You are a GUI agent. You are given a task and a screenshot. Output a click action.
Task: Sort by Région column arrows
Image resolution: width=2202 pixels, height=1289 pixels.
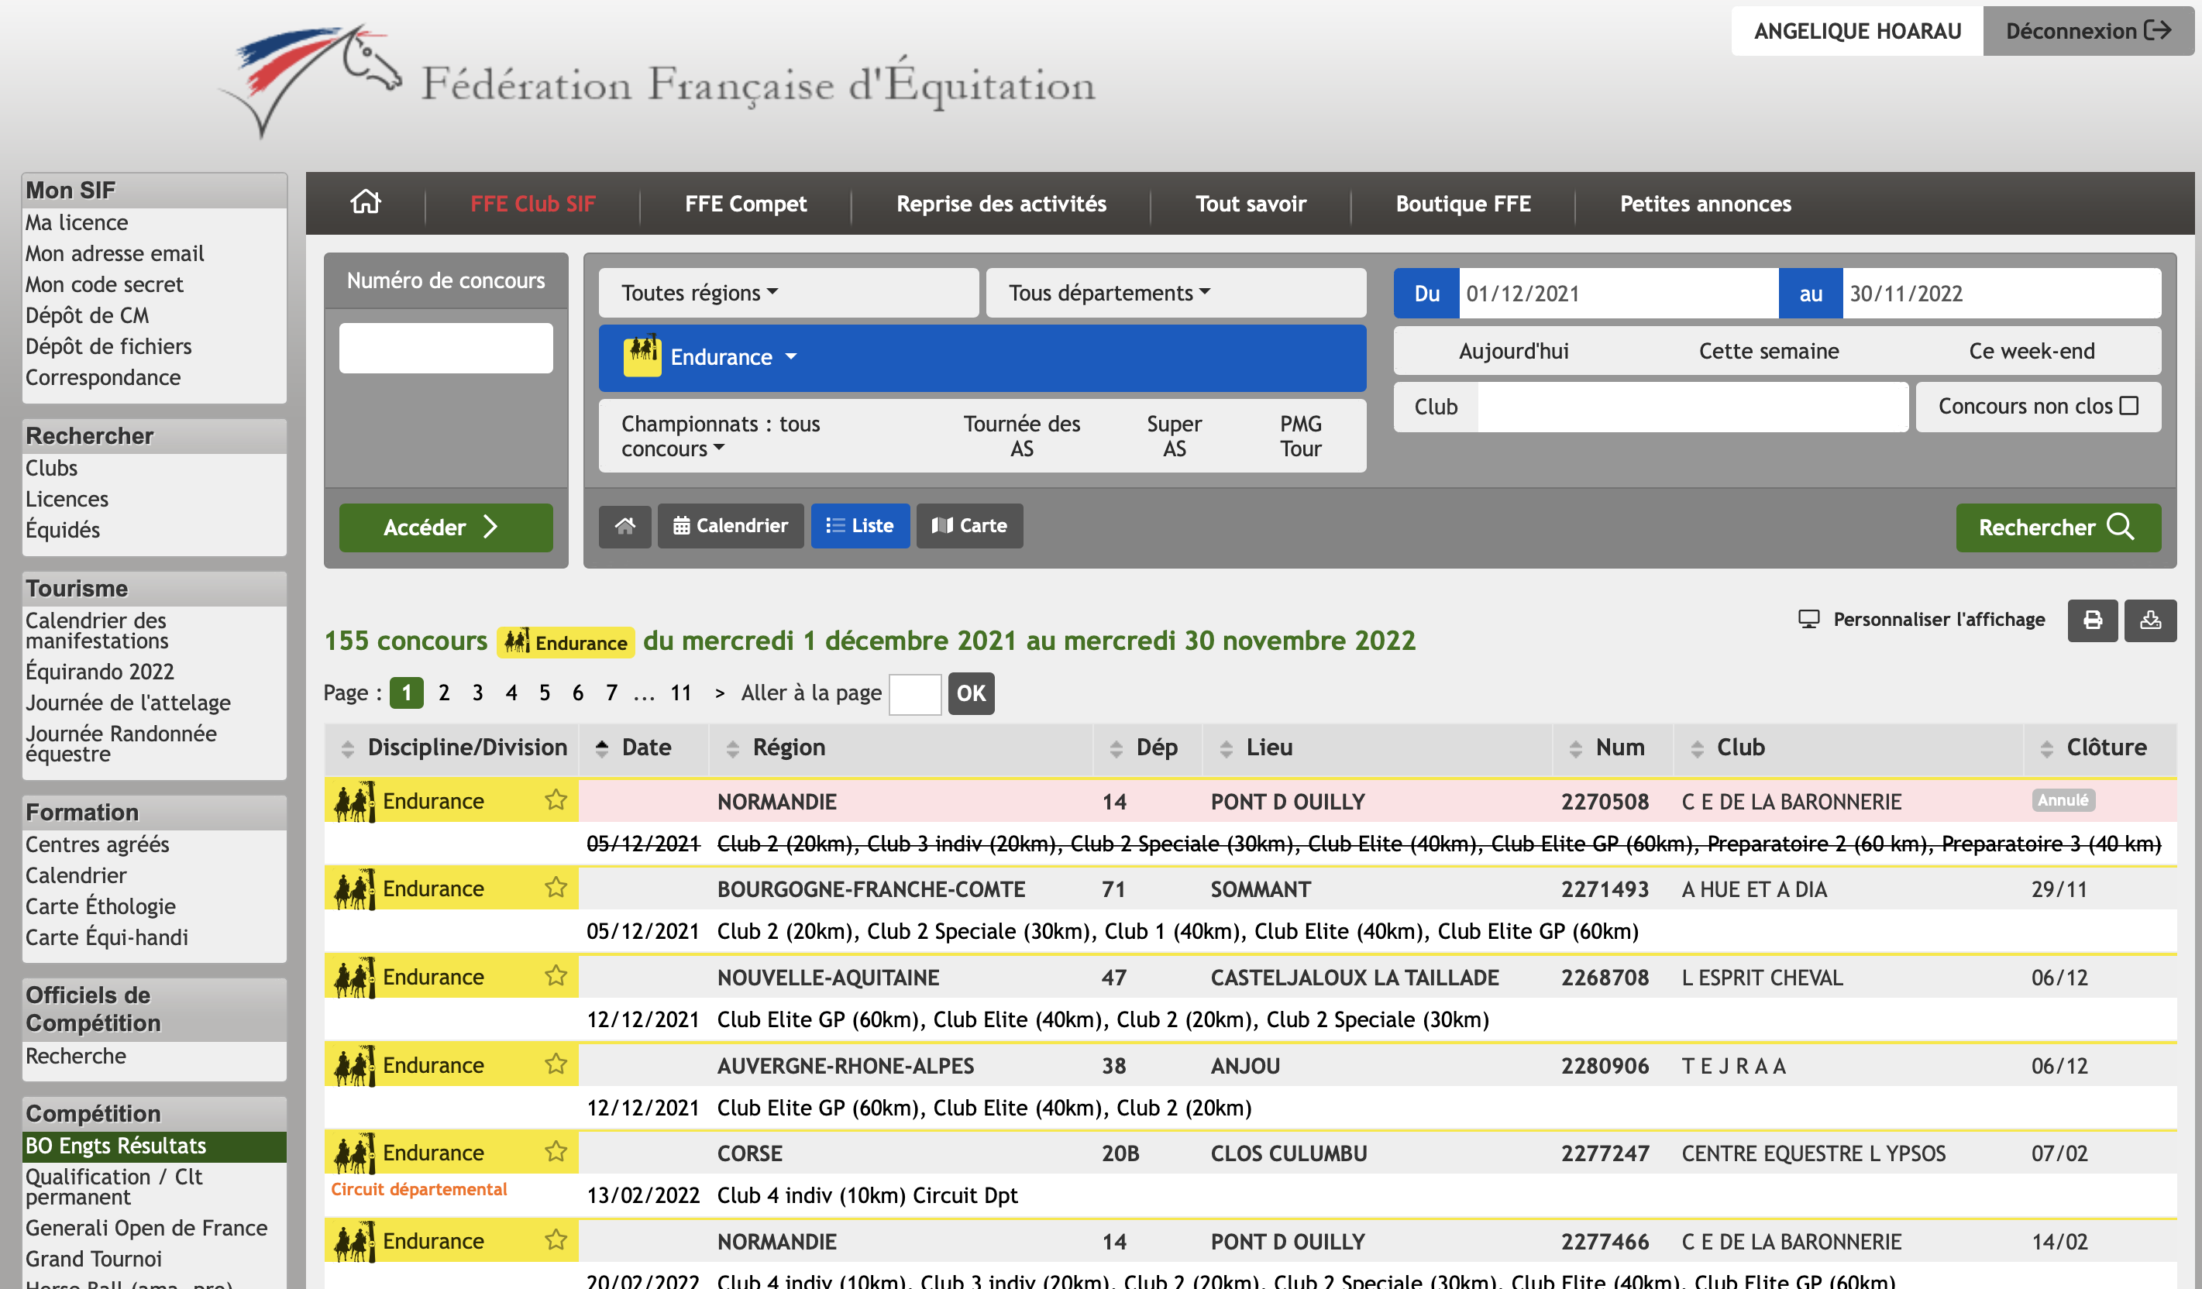[x=733, y=748]
